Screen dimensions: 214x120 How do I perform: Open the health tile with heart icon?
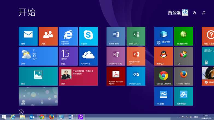(x=208, y=76)
